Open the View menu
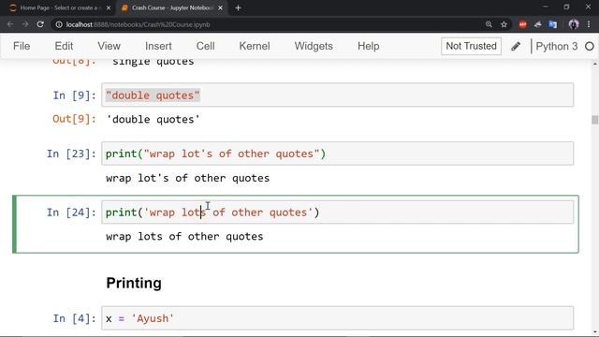The height and width of the screenshot is (337, 599). tap(109, 46)
